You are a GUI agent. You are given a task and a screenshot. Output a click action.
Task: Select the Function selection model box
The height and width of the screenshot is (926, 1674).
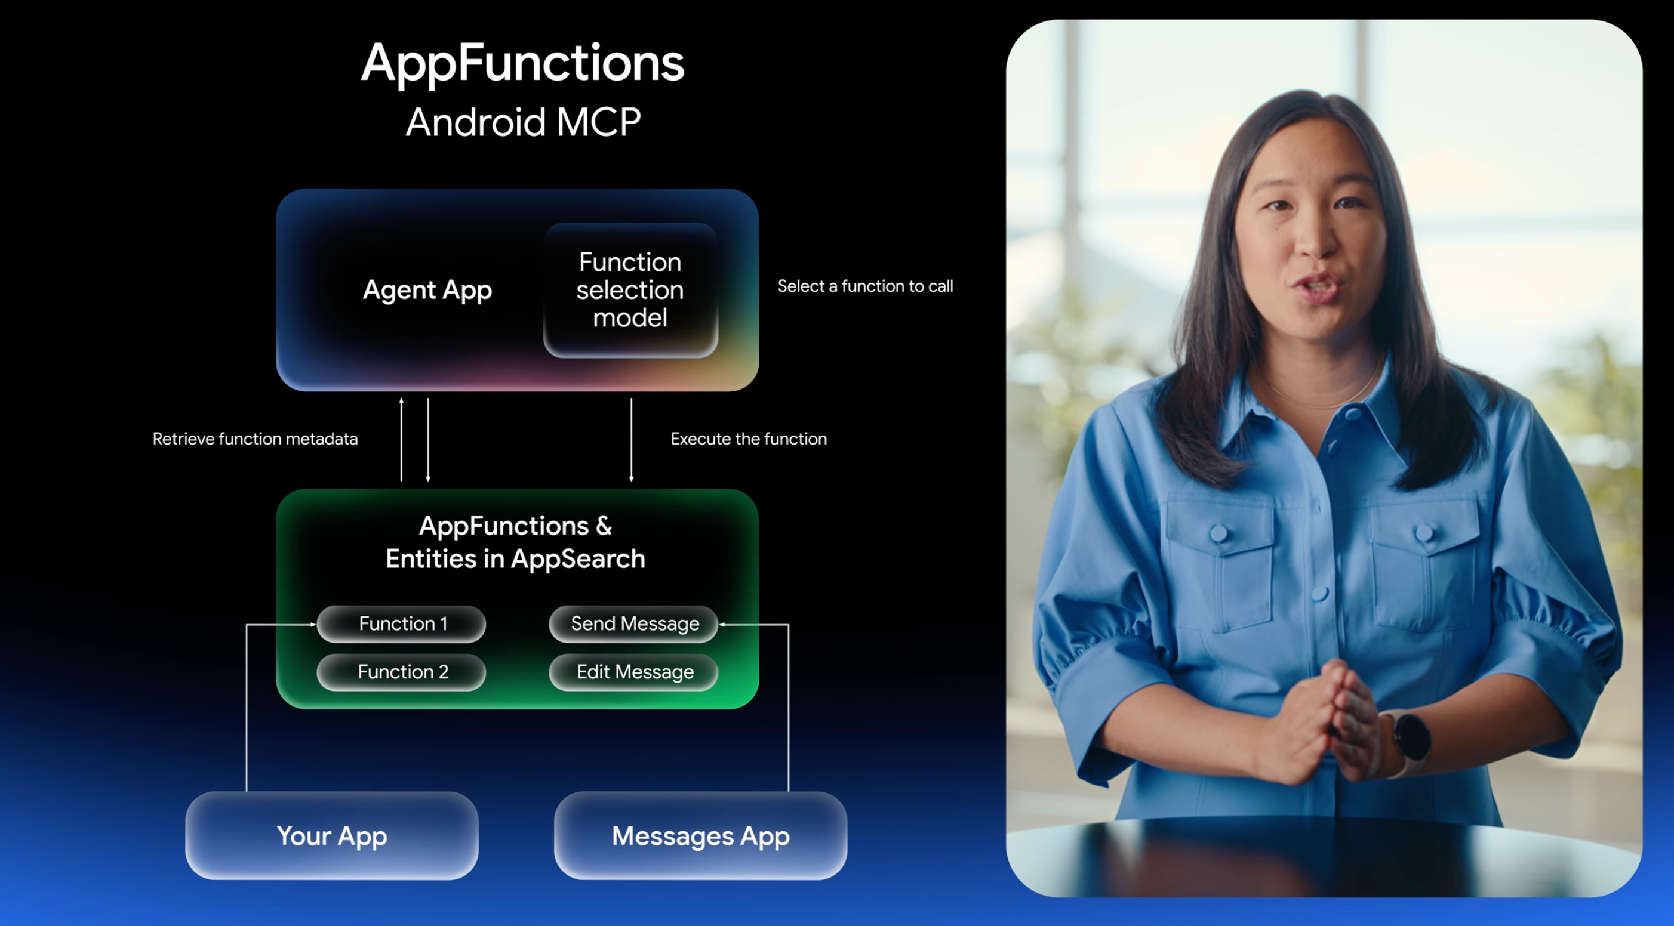[x=630, y=289]
